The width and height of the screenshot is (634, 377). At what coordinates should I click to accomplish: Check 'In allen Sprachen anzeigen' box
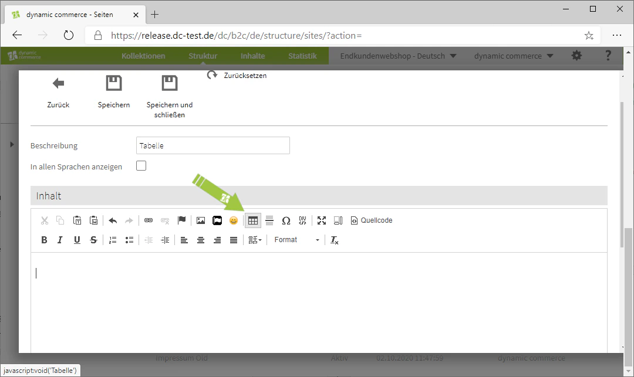point(141,166)
